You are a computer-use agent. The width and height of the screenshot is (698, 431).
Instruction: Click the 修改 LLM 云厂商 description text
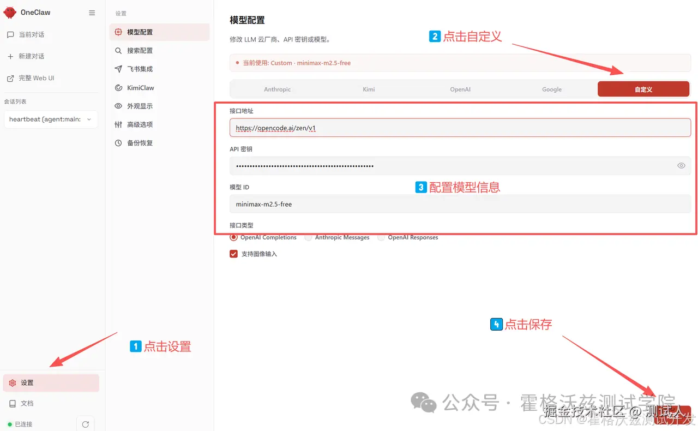tap(280, 40)
